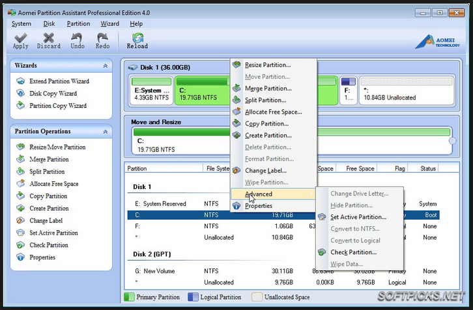Click the Resize Partition context menu icon

[x=236, y=64]
